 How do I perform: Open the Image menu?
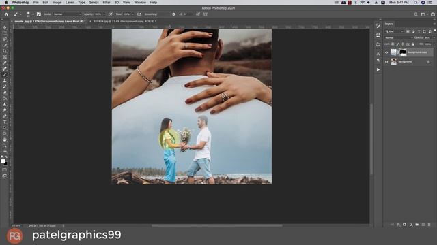click(57, 3)
